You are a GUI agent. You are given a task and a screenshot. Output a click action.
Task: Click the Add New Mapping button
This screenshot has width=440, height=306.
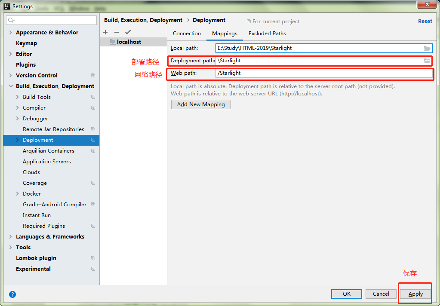tap(200, 104)
